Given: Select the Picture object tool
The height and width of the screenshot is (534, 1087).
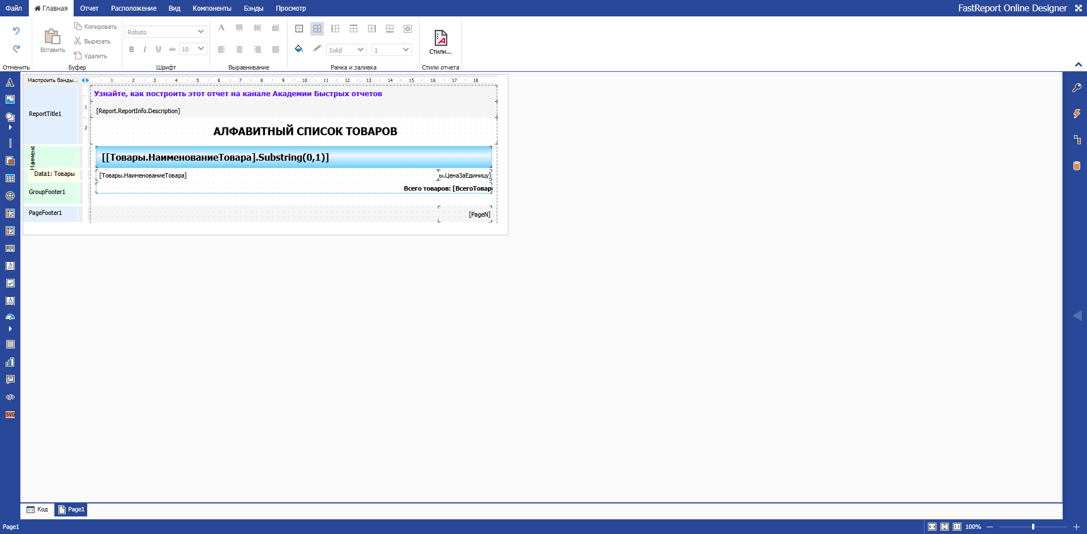Looking at the screenshot, I should click(x=10, y=100).
